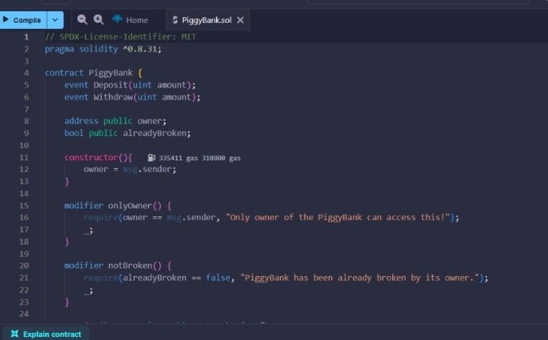Click the modifier onlyOwner() line
The height and width of the screenshot is (340, 548).
(118, 206)
